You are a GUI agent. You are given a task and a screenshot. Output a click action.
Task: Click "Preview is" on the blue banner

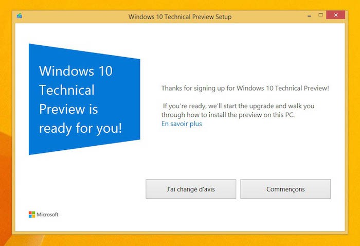[x=68, y=109]
